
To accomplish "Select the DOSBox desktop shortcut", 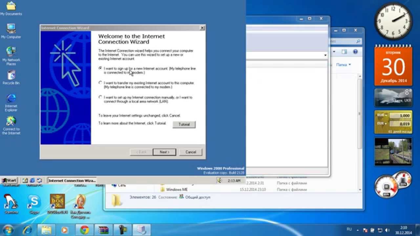I will click(x=57, y=204).
